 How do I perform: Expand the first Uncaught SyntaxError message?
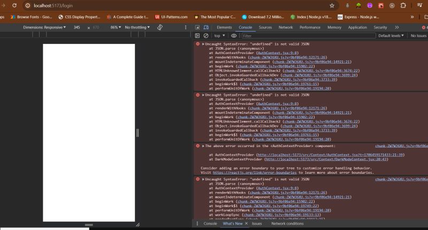coord(203,44)
